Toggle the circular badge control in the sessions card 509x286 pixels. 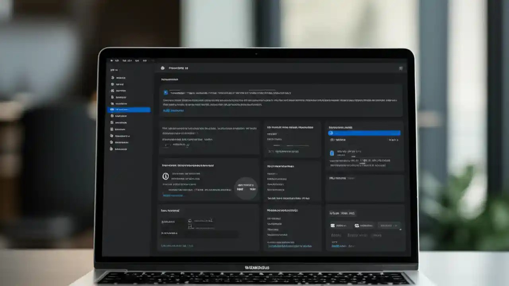(246, 187)
